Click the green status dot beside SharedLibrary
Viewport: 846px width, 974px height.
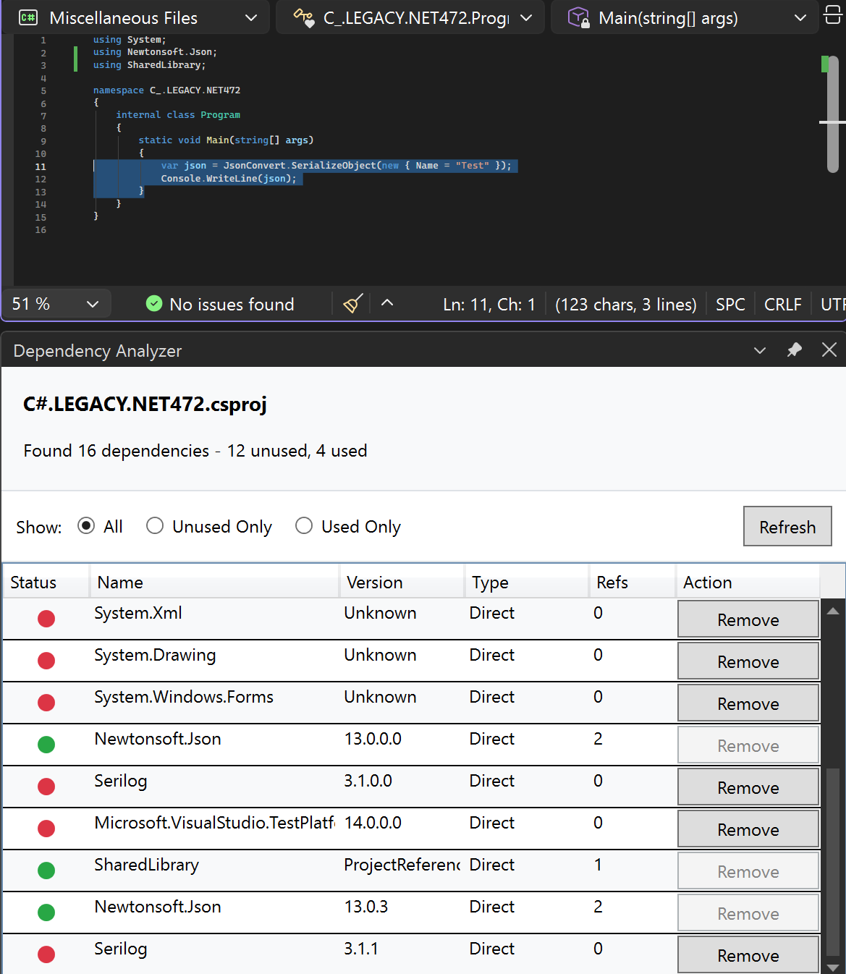(x=46, y=871)
